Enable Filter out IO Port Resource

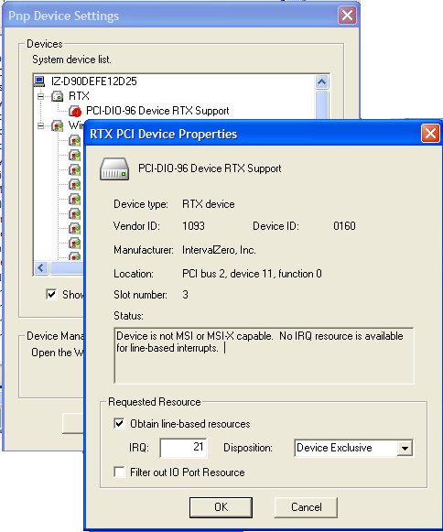(119, 472)
